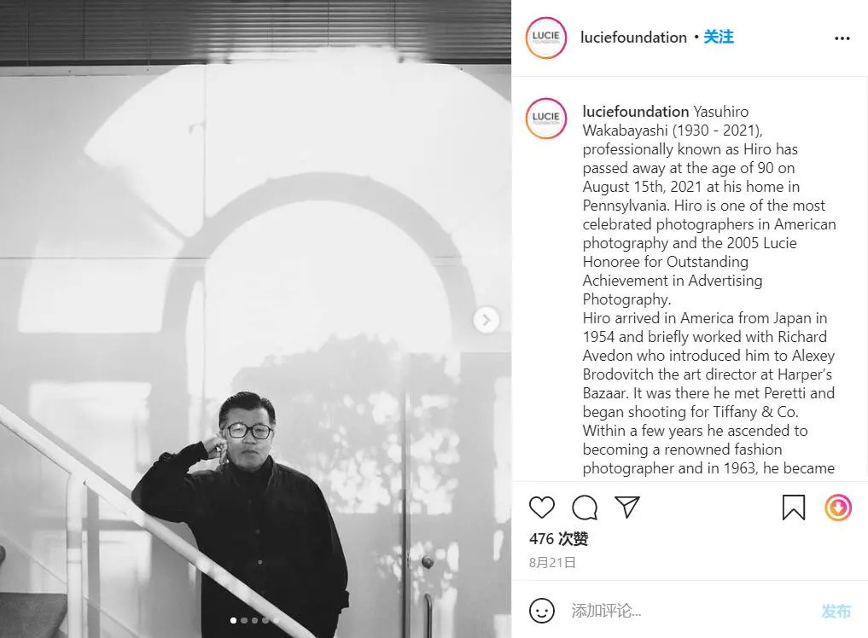Open emoji picker smiley icon
The image size is (868, 638).
[541, 611]
